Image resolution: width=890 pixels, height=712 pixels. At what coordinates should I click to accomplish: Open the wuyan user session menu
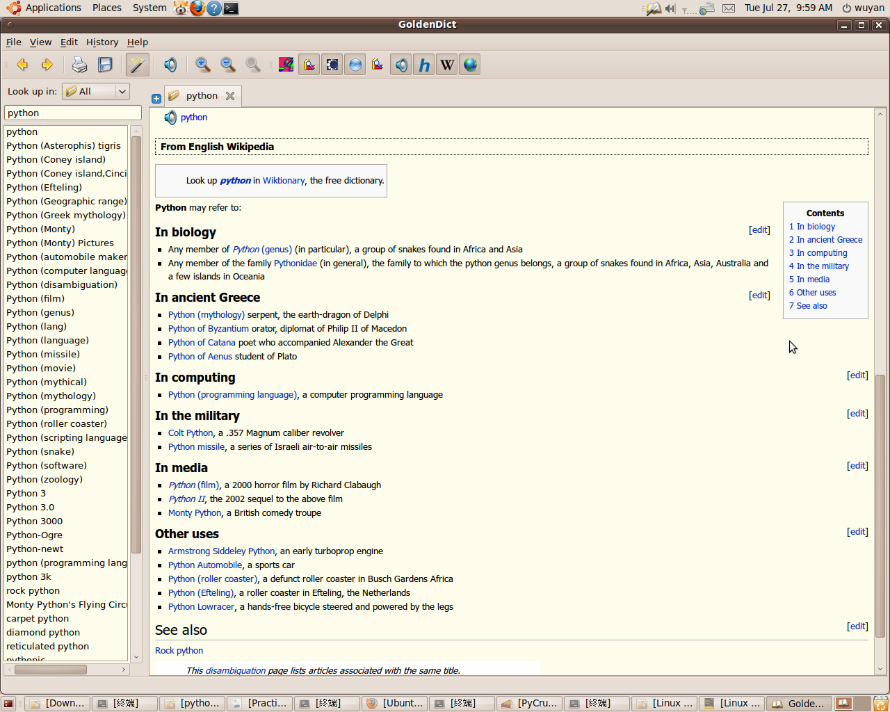[863, 8]
